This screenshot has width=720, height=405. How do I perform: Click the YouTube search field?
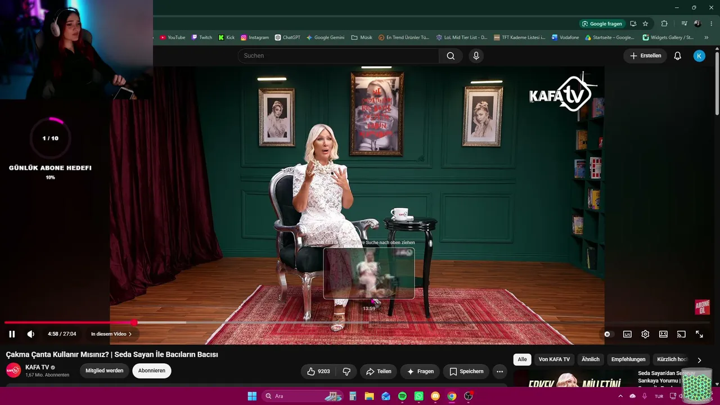pos(339,56)
